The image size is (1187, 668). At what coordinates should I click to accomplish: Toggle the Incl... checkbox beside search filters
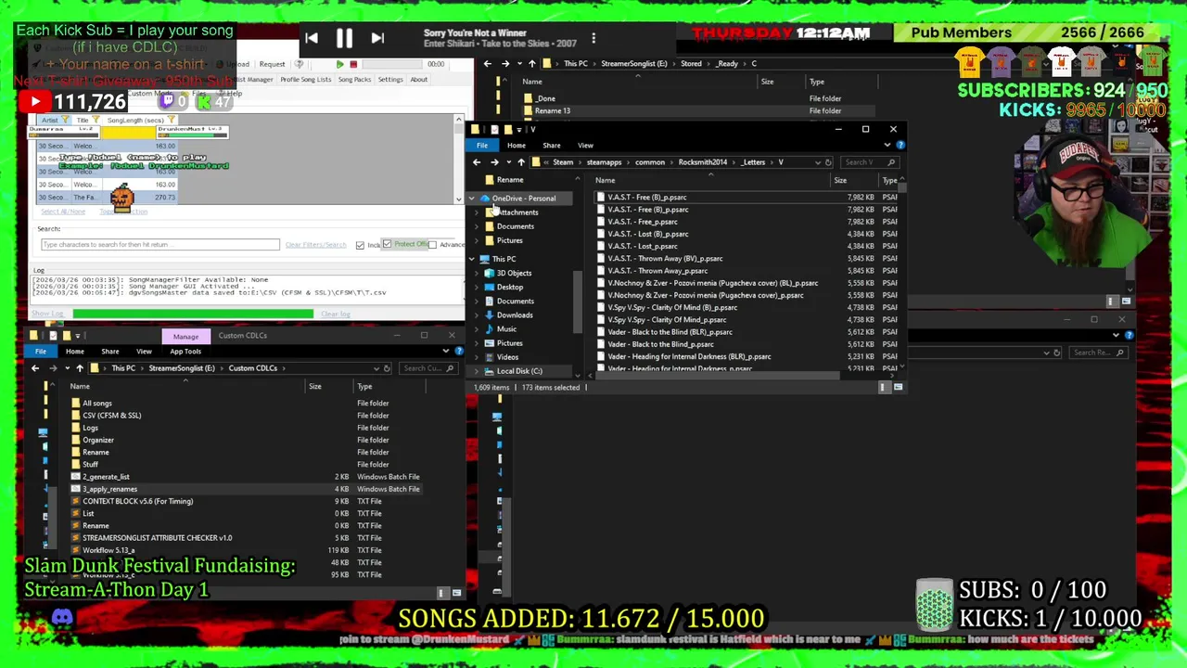[360, 245]
